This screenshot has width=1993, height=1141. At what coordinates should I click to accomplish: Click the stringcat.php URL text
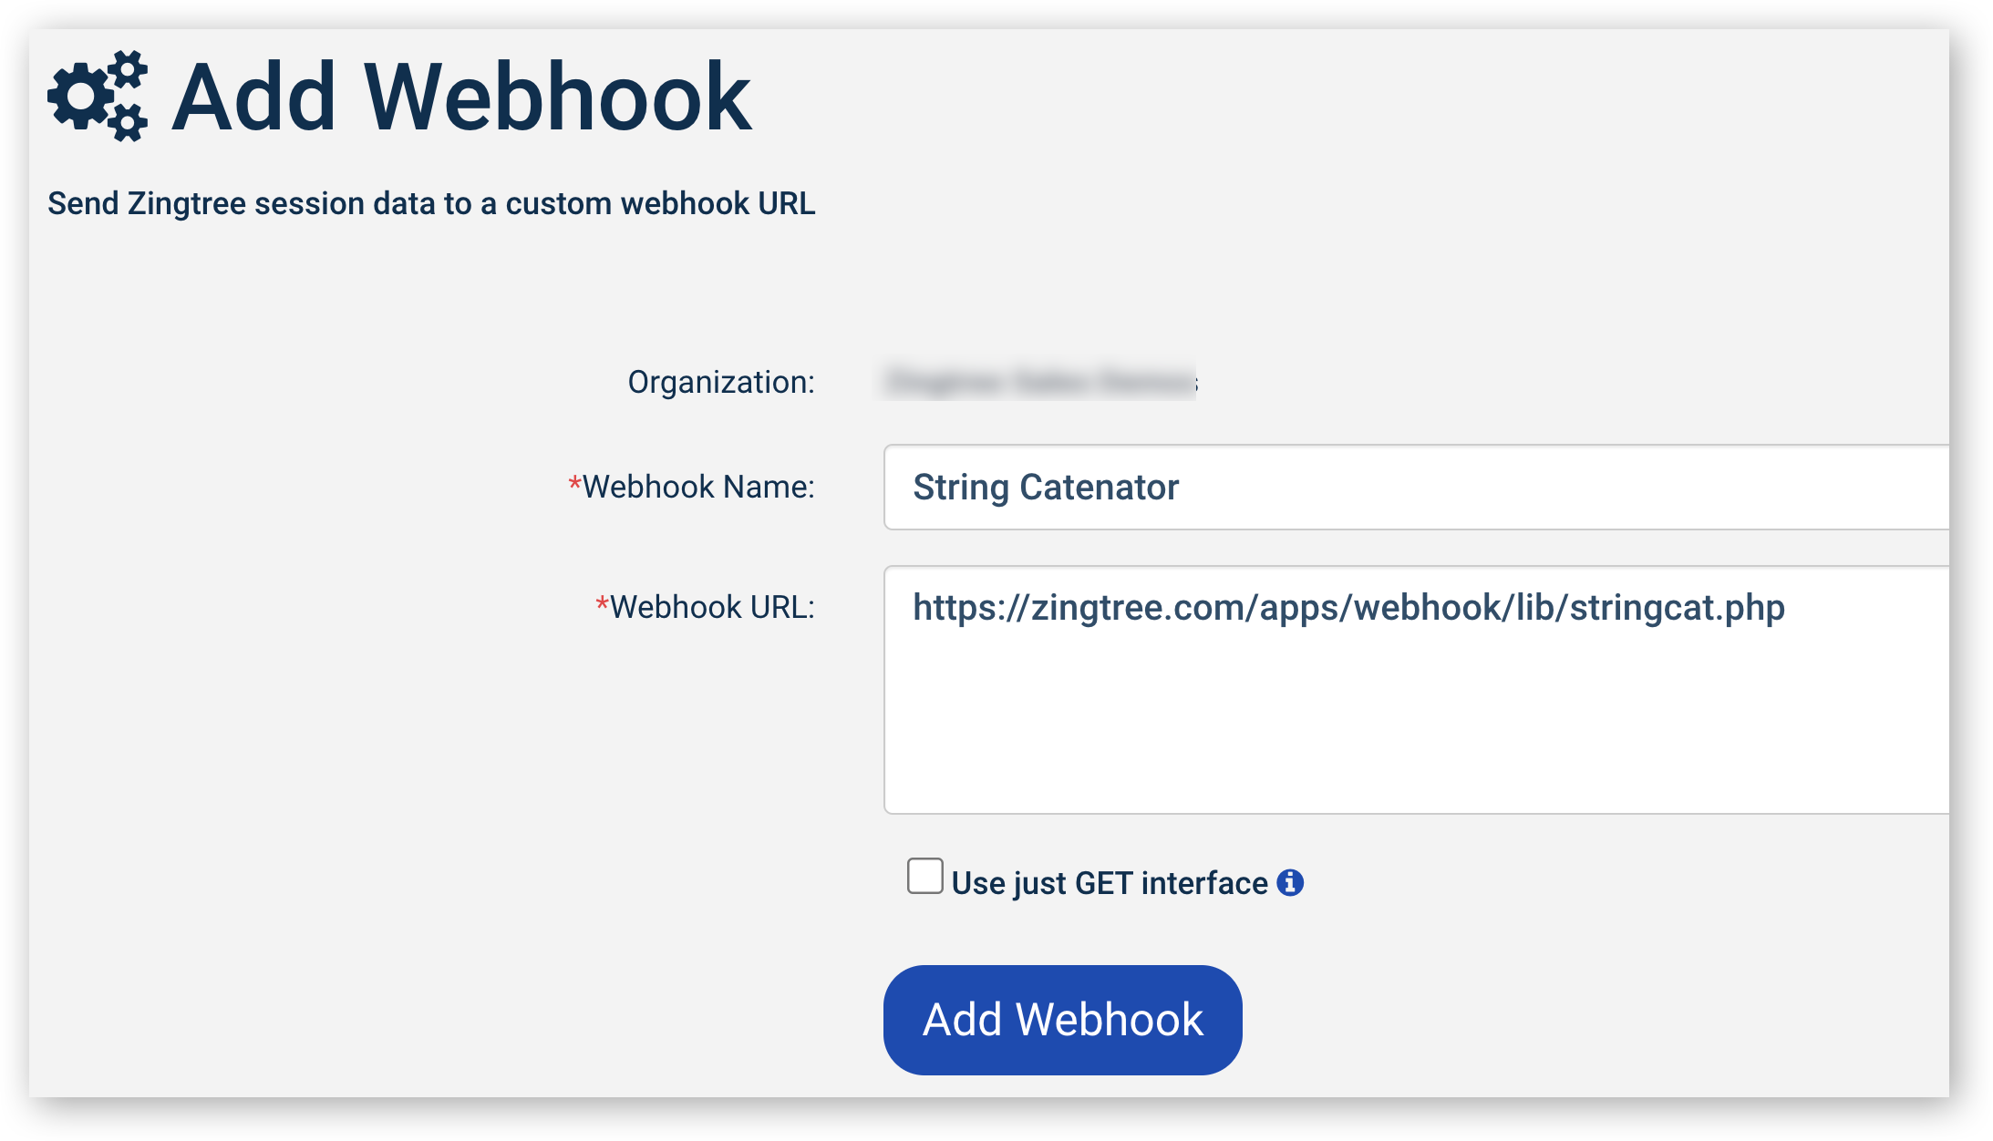[x=1348, y=608]
